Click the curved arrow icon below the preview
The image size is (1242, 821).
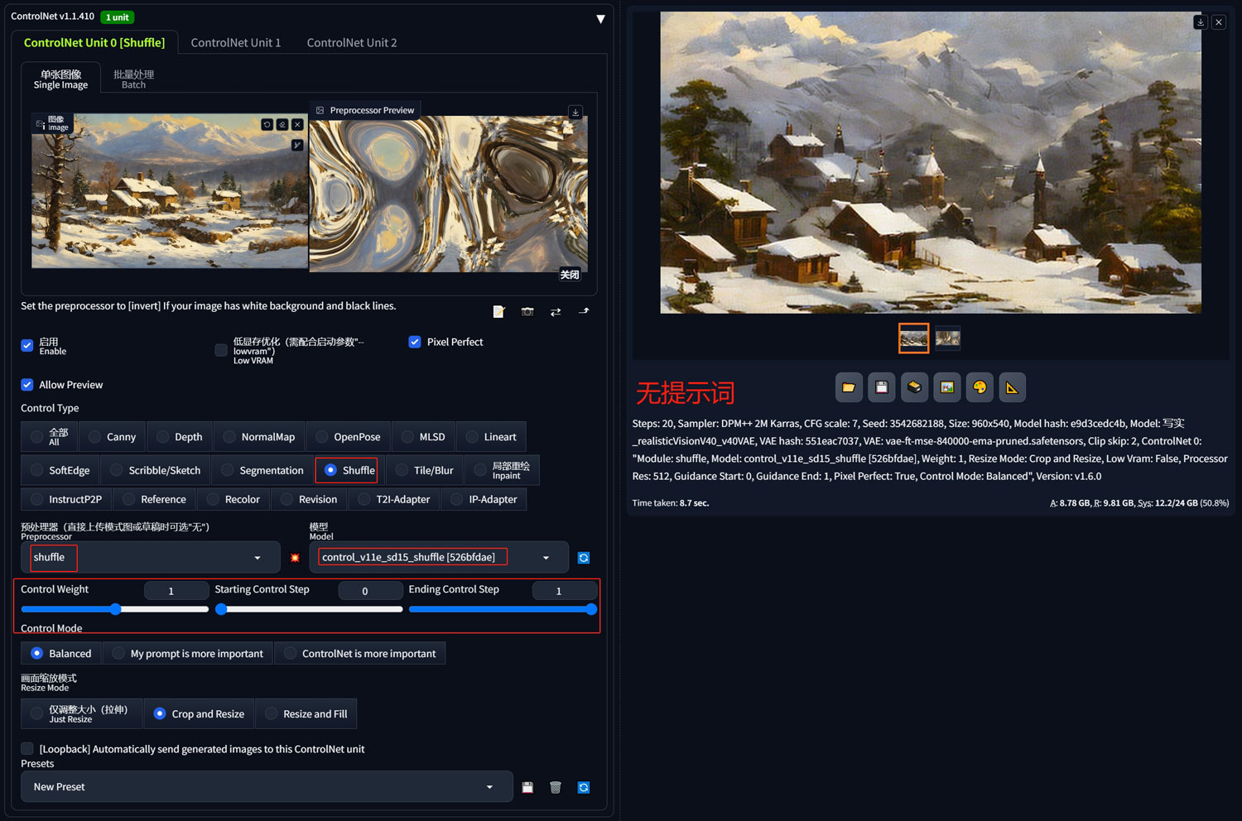pos(584,311)
